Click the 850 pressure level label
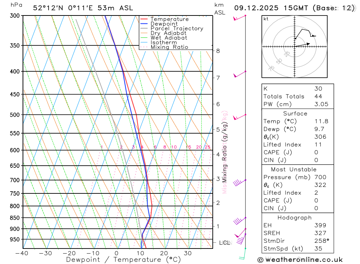Image resolution: width=360 pixels, height=264 pixels. pos(15,218)
